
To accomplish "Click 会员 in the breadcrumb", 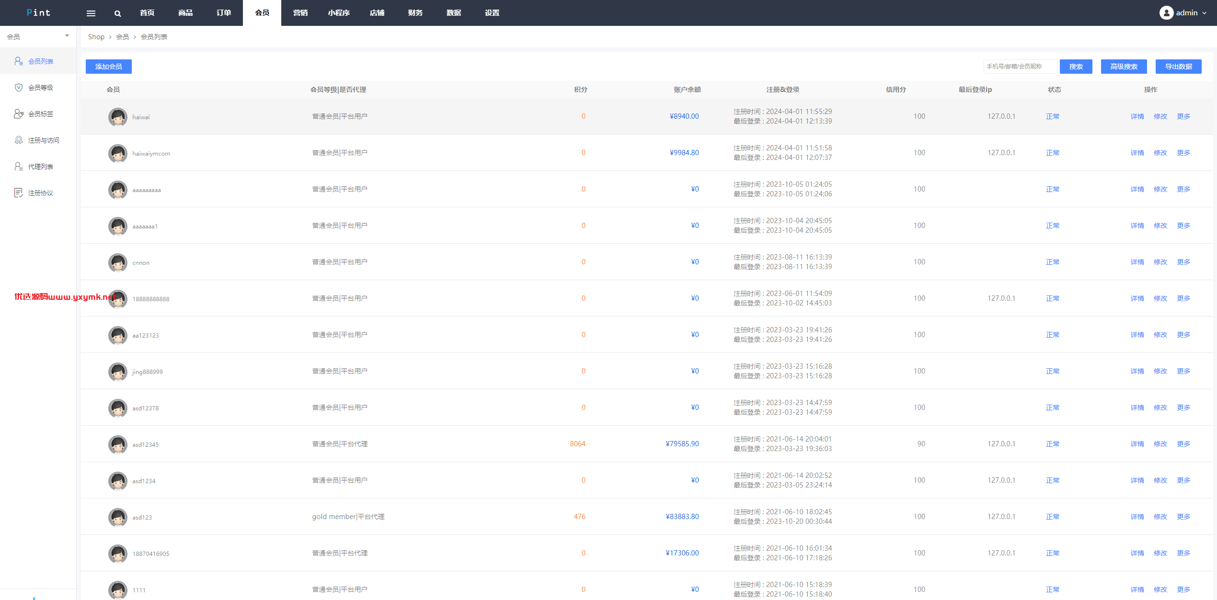I will tap(123, 37).
